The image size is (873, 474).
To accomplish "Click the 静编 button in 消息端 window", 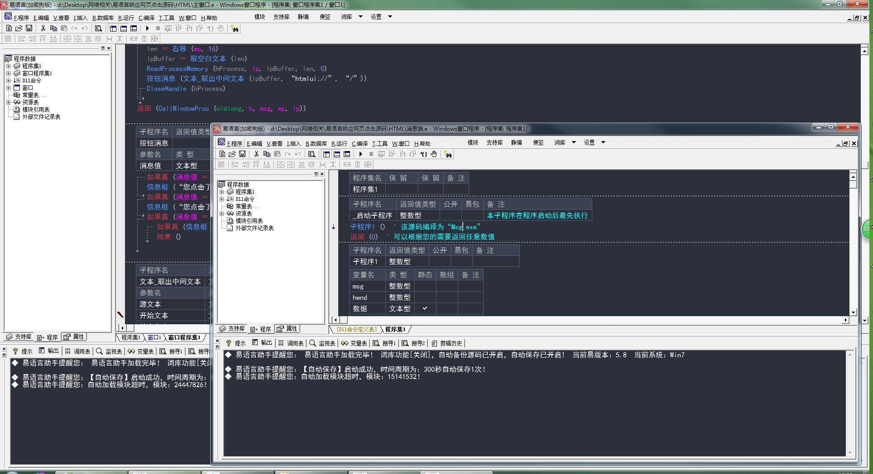I will (516, 142).
